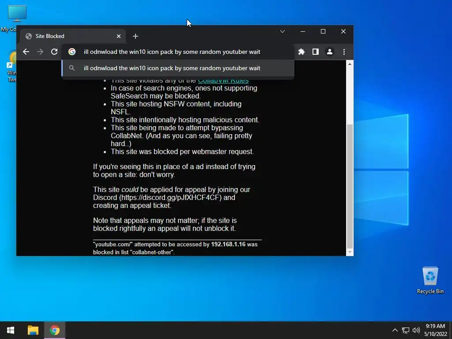452x339 pixels.
Task: Click the text "This site intentionally hosting malicious content."
Action: [x=185, y=120]
